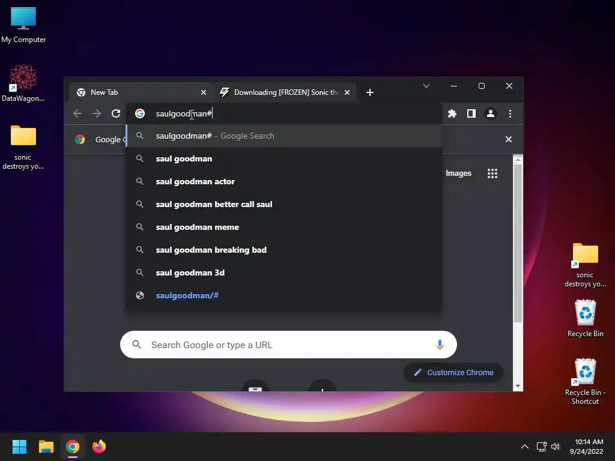Click the Chrome back arrow
This screenshot has width=615, height=461.
[77, 113]
